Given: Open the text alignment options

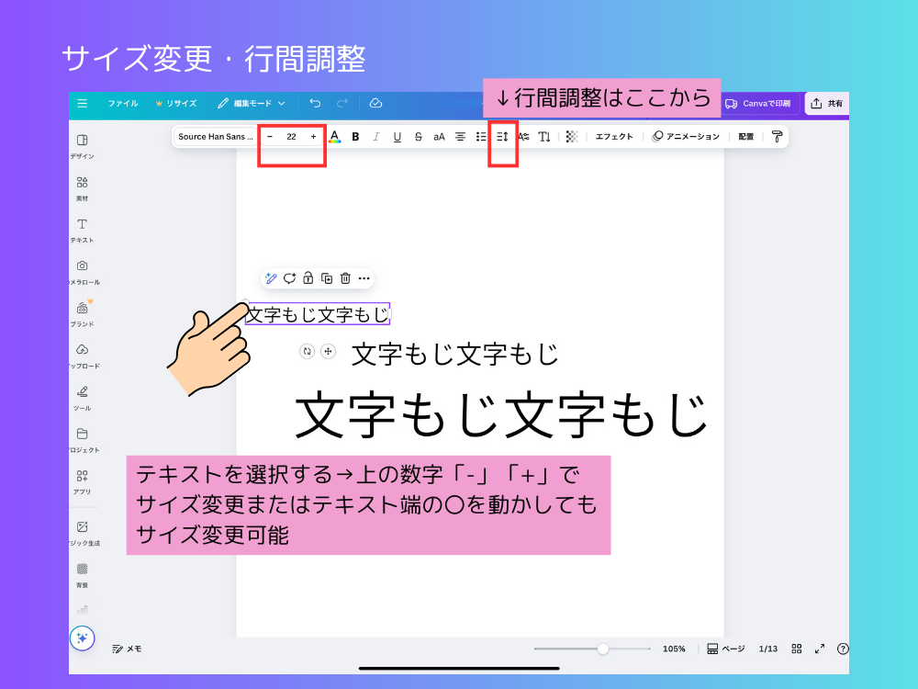Looking at the screenshot, I should pyautogui.click(x=459, y=136).
